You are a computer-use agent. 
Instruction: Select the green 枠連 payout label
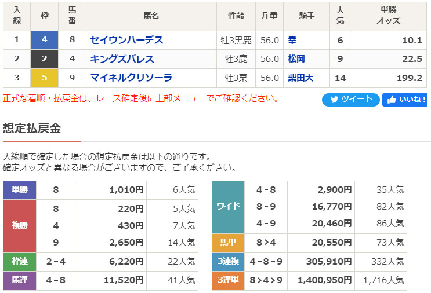(x=20, y=262)
